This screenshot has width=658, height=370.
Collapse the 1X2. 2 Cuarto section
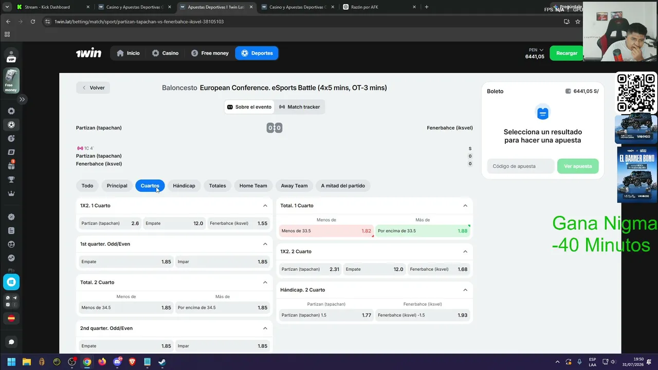(x=465, y=252)
